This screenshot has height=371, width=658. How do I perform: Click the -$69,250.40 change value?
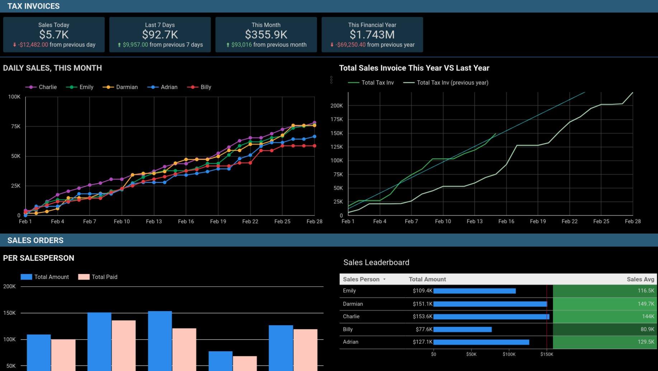(350, 45)
